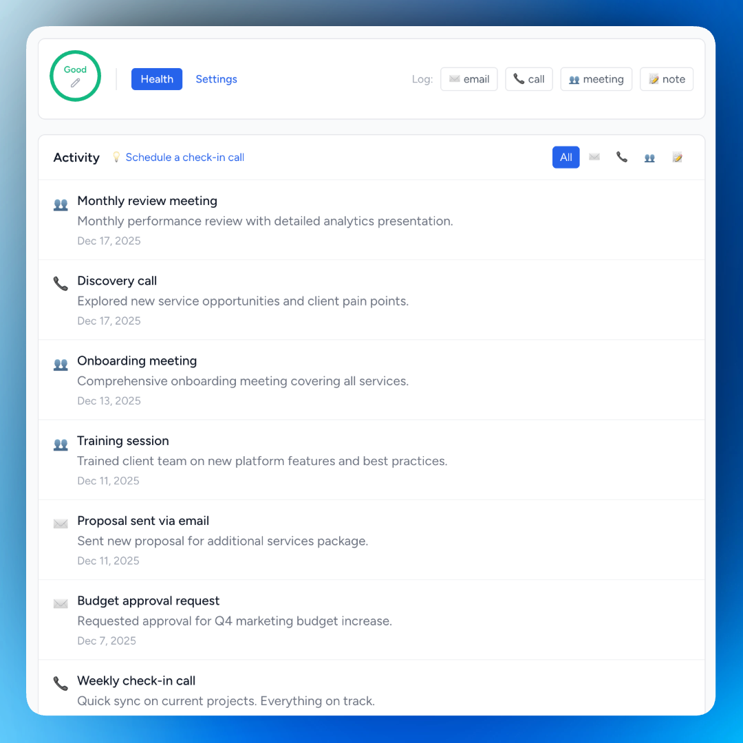Log a new email activity
The width and height of the screenshot is (743, 743).
coord(469,78)
